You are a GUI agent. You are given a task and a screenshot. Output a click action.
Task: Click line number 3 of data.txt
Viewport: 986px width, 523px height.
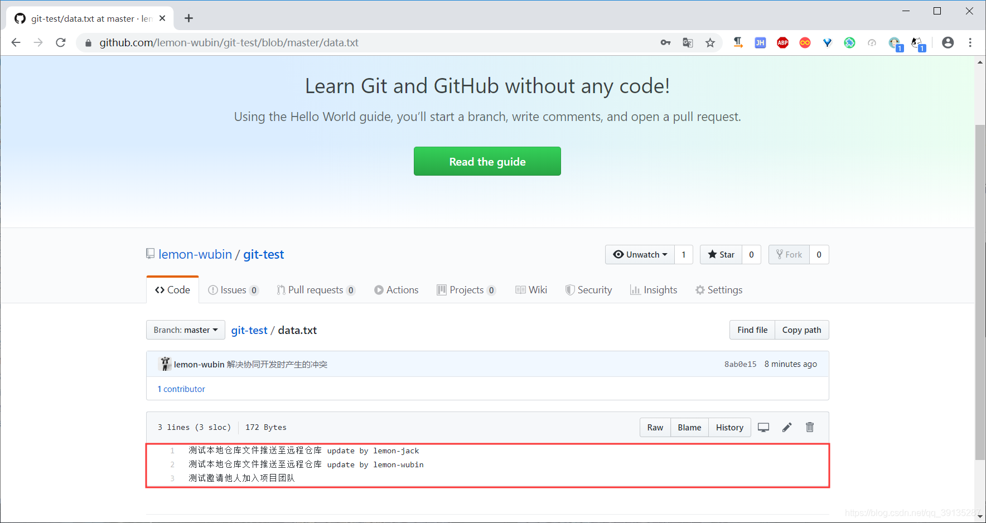172,478
